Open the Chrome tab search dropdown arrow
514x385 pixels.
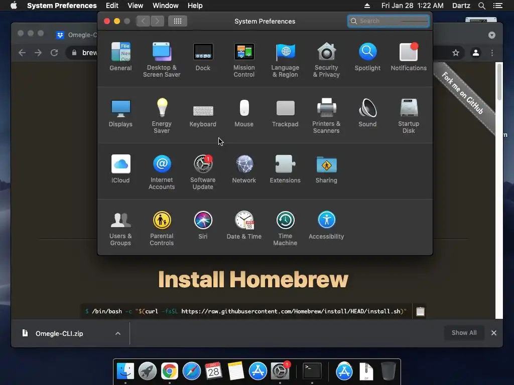(492, 35)
